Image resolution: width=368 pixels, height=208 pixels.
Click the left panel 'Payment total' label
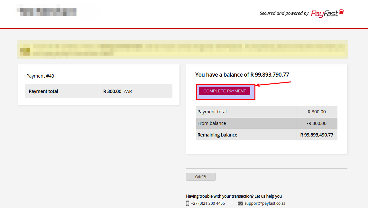tap(43, 91)
